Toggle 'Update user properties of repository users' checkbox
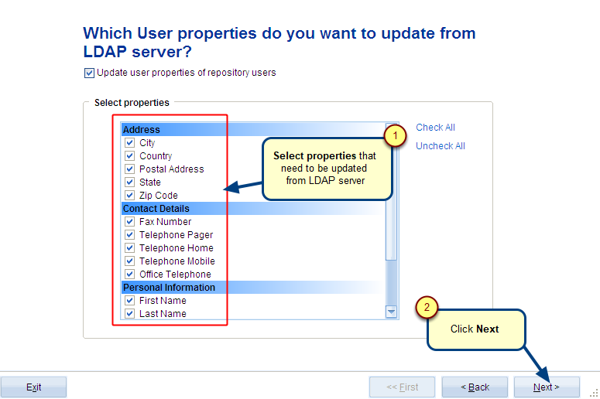 click(x=89, y=73)
